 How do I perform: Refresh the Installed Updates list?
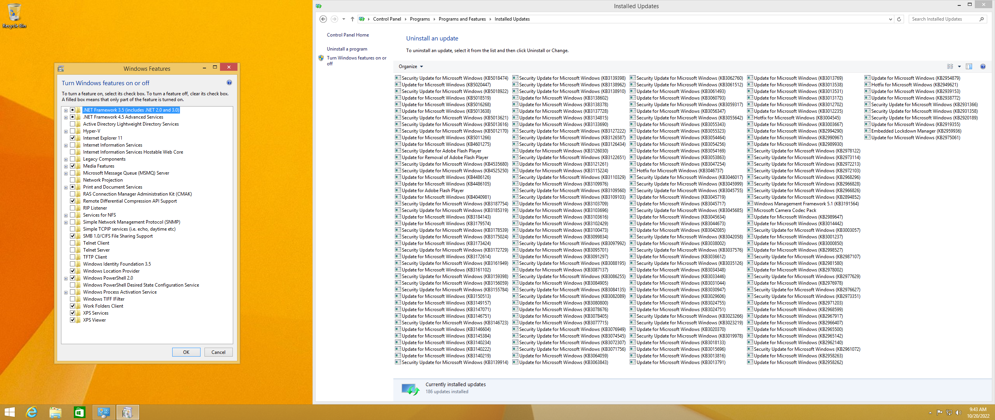tap(899, 19)
